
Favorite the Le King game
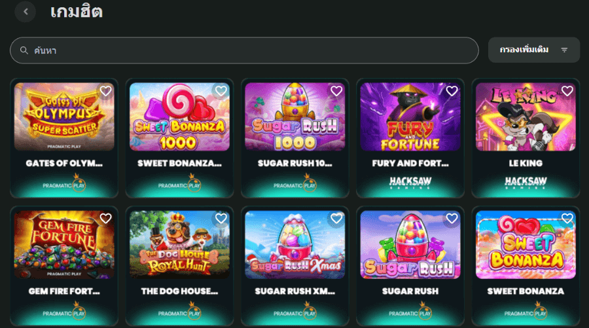(x=567, y=91)
